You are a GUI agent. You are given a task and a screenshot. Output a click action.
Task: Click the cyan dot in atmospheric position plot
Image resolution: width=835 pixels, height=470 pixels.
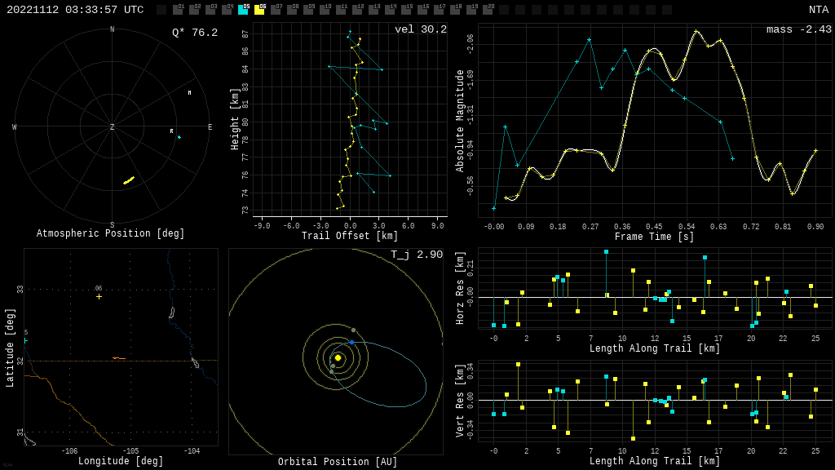pyautogui.click(x=179, y=137)
